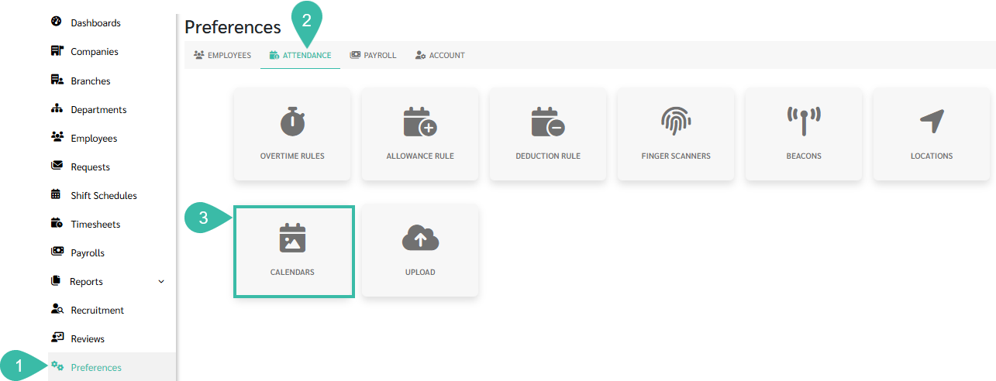The width and height of the screenshot is (996, 381).
Task: Go to Companies in the sidebar
Action: [95, 51]
